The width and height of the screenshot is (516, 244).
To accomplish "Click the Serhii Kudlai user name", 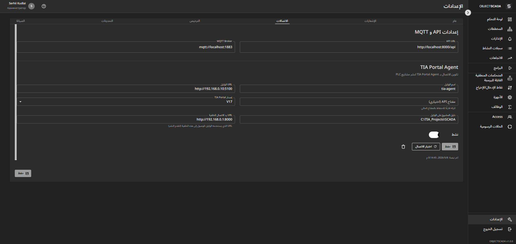I will click(x=17, y=3).
